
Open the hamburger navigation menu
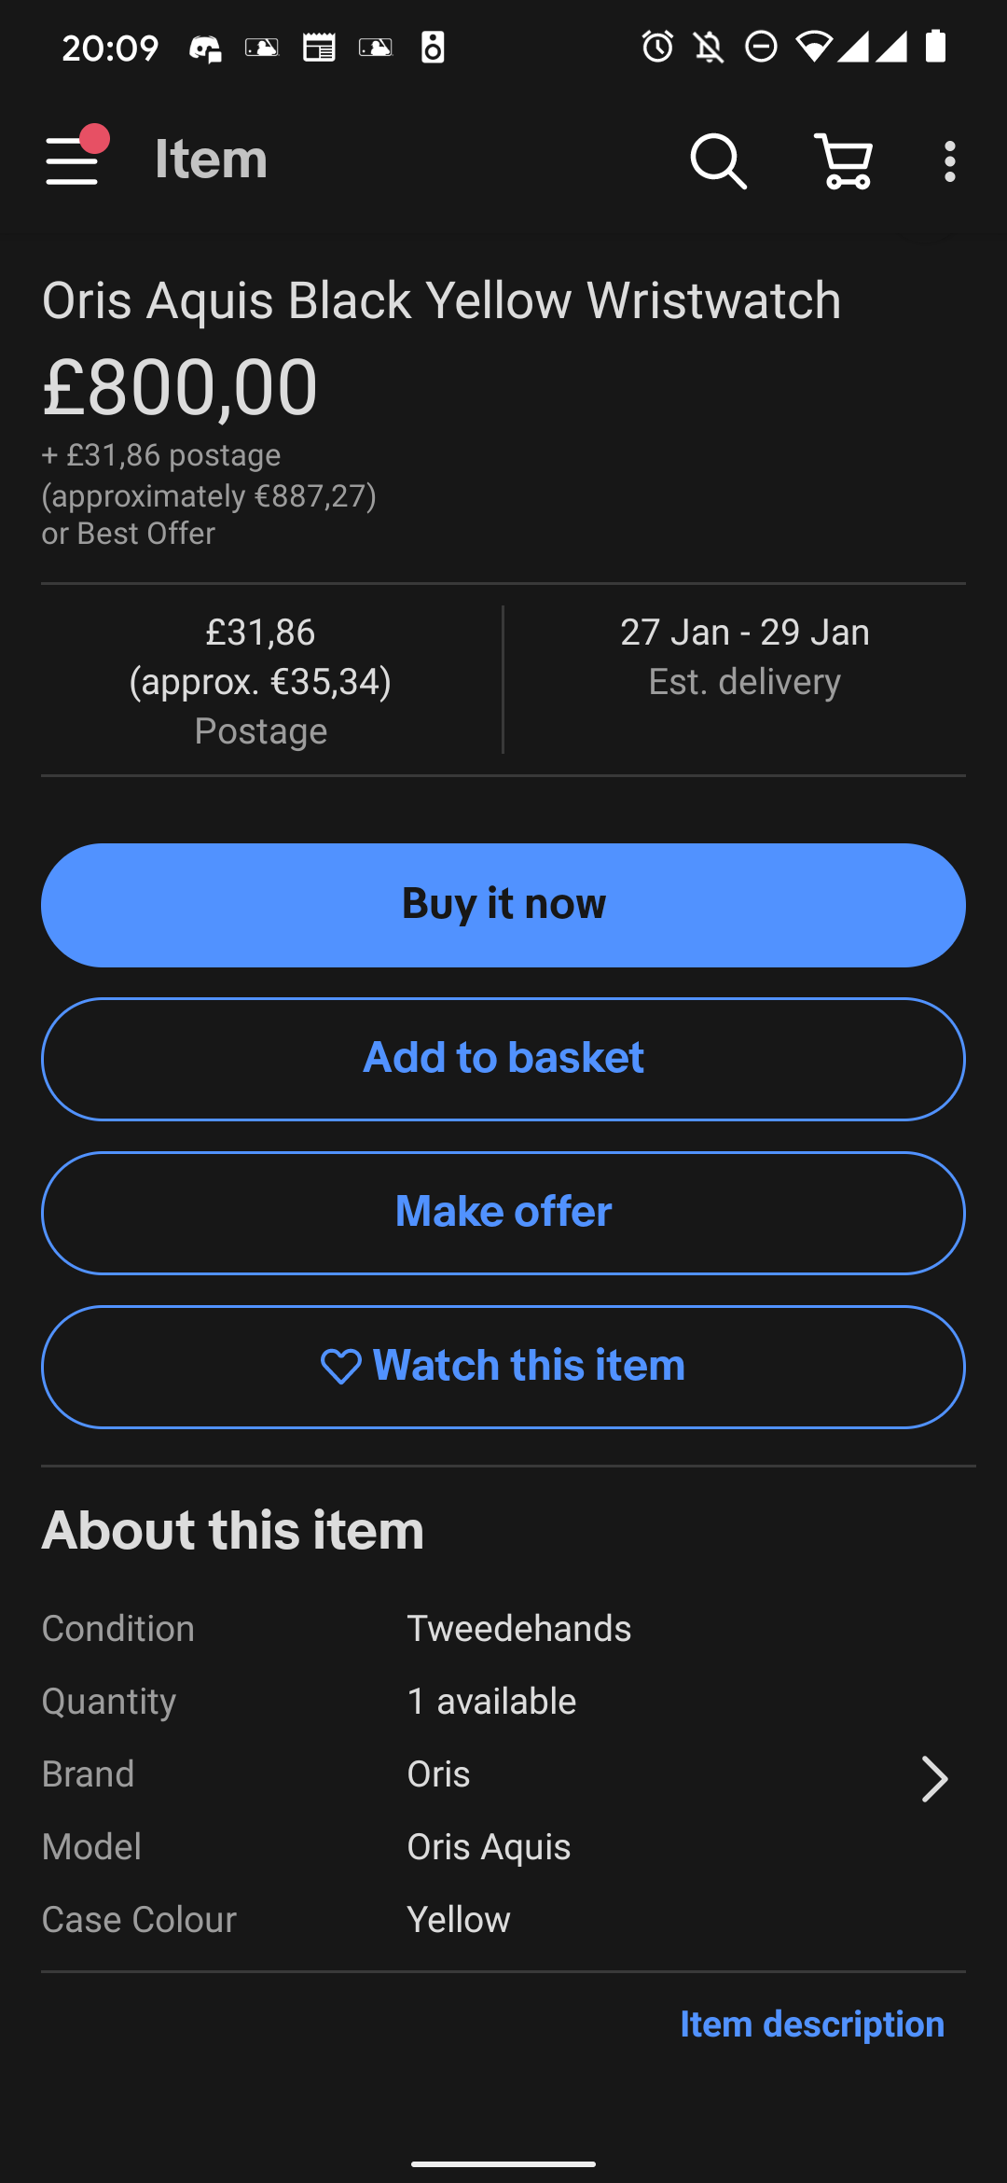(73, 160)
